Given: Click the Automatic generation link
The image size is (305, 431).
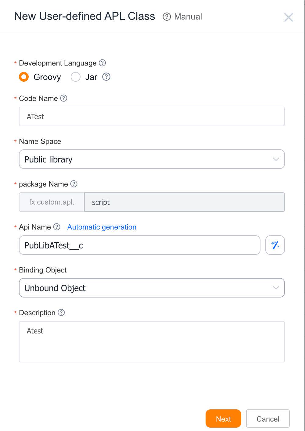Looking at the screenshot, I should click(102, 227).
